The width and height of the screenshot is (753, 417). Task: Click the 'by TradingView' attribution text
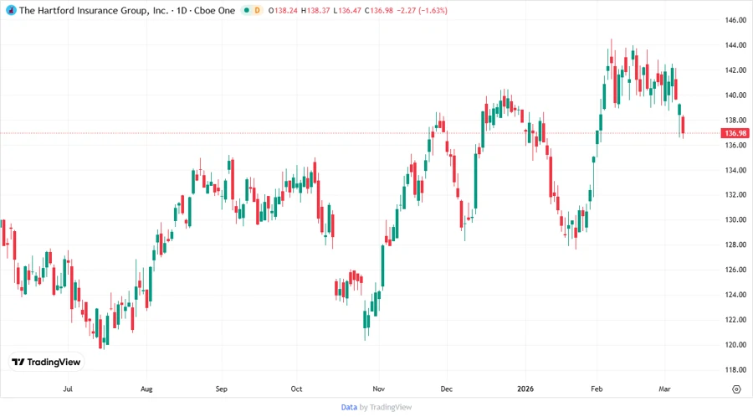(x=386, y=407)
